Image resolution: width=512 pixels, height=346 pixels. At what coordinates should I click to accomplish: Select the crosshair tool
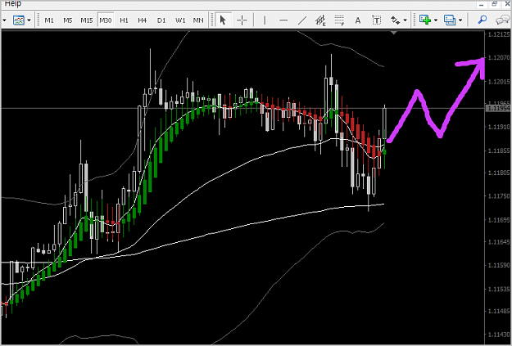242,20
